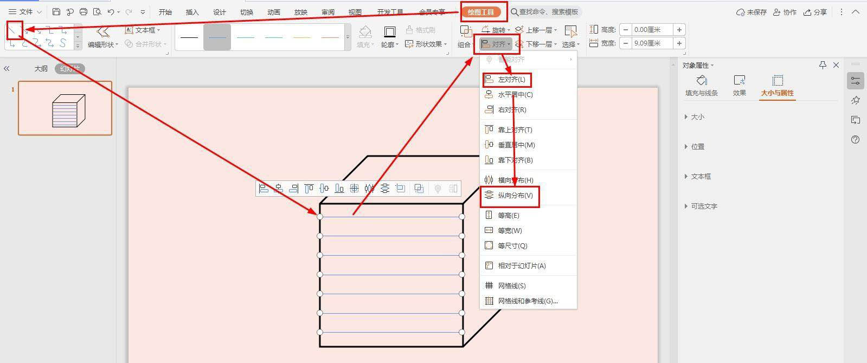The image size is (867, 363).
Task: Pin the 对象属性 panel
Action: [x=823, y=65]
